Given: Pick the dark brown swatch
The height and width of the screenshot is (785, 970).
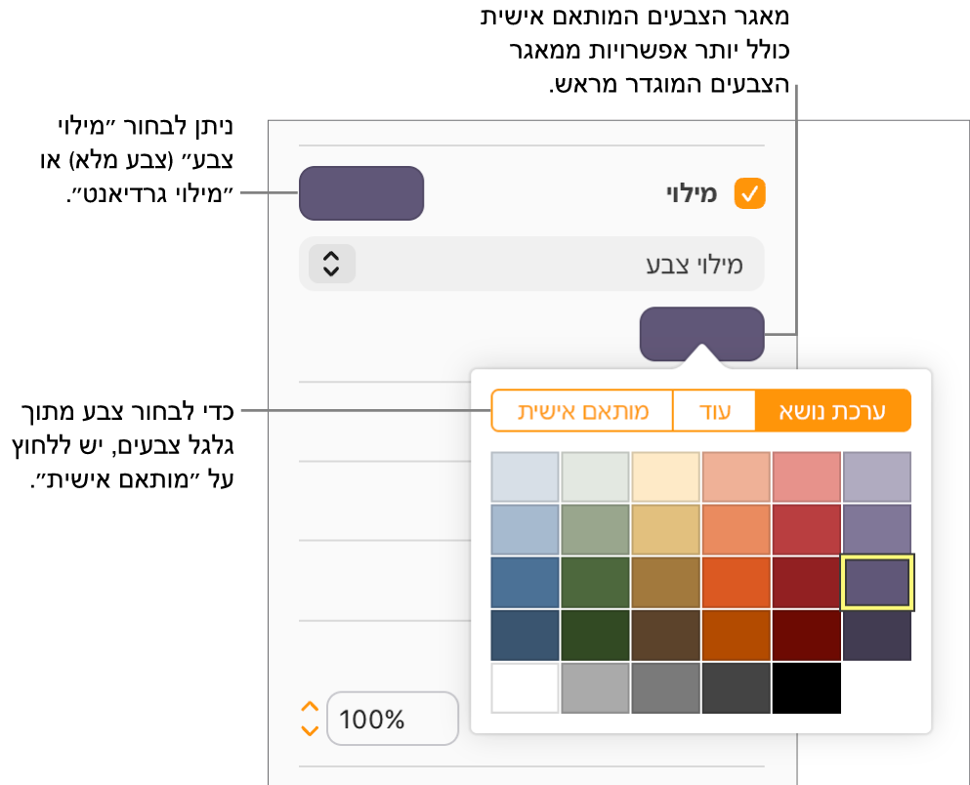Looking at the screenshot, I should [666, 636].
